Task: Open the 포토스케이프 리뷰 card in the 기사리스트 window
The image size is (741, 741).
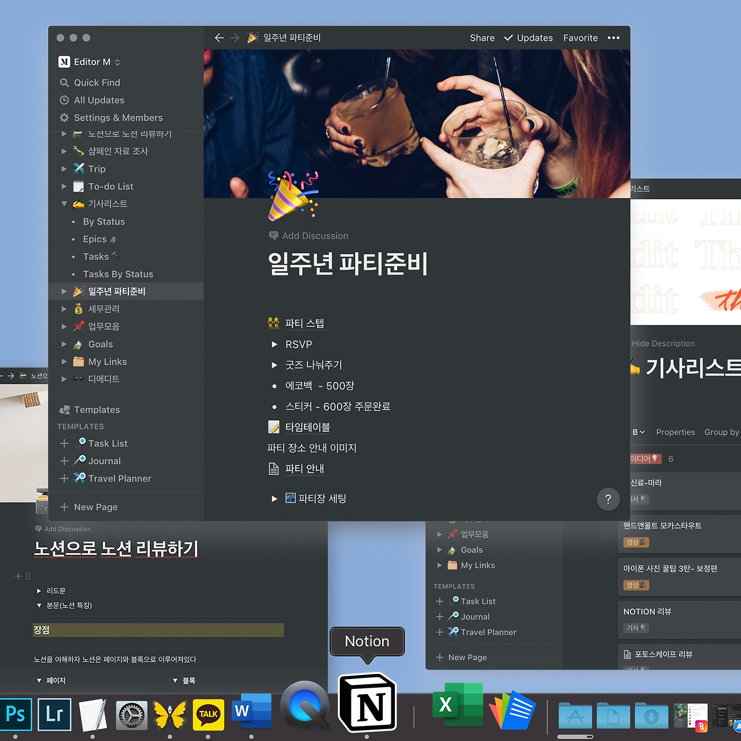Action: tap(680, 657)
